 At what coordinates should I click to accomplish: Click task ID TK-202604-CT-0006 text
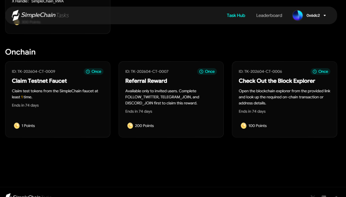click(x=260, y=71)
